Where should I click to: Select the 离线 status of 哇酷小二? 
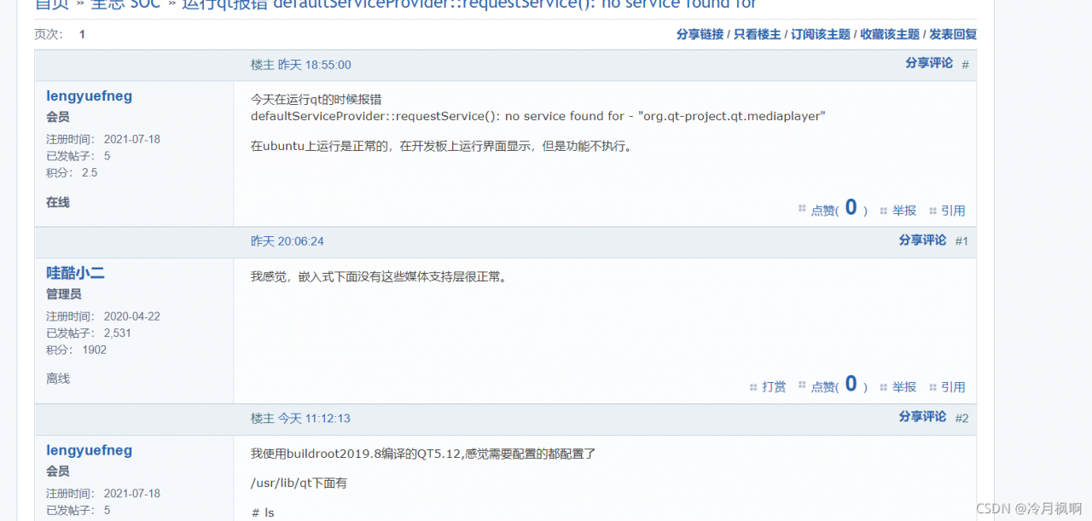pos(58,379)
